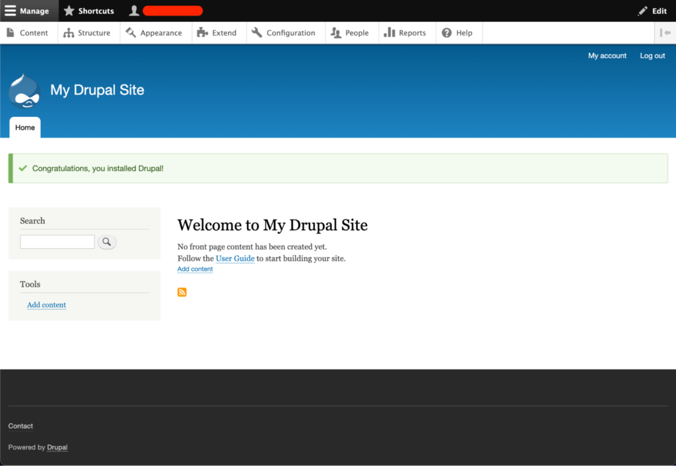Click the Reports bar chart icon
Screen dimensions: 676x466
389,33
